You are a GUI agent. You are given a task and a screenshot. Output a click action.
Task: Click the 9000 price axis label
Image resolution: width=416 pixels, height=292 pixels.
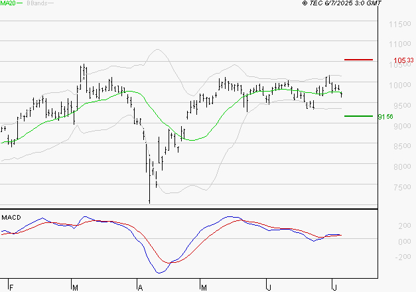[402, 126]
